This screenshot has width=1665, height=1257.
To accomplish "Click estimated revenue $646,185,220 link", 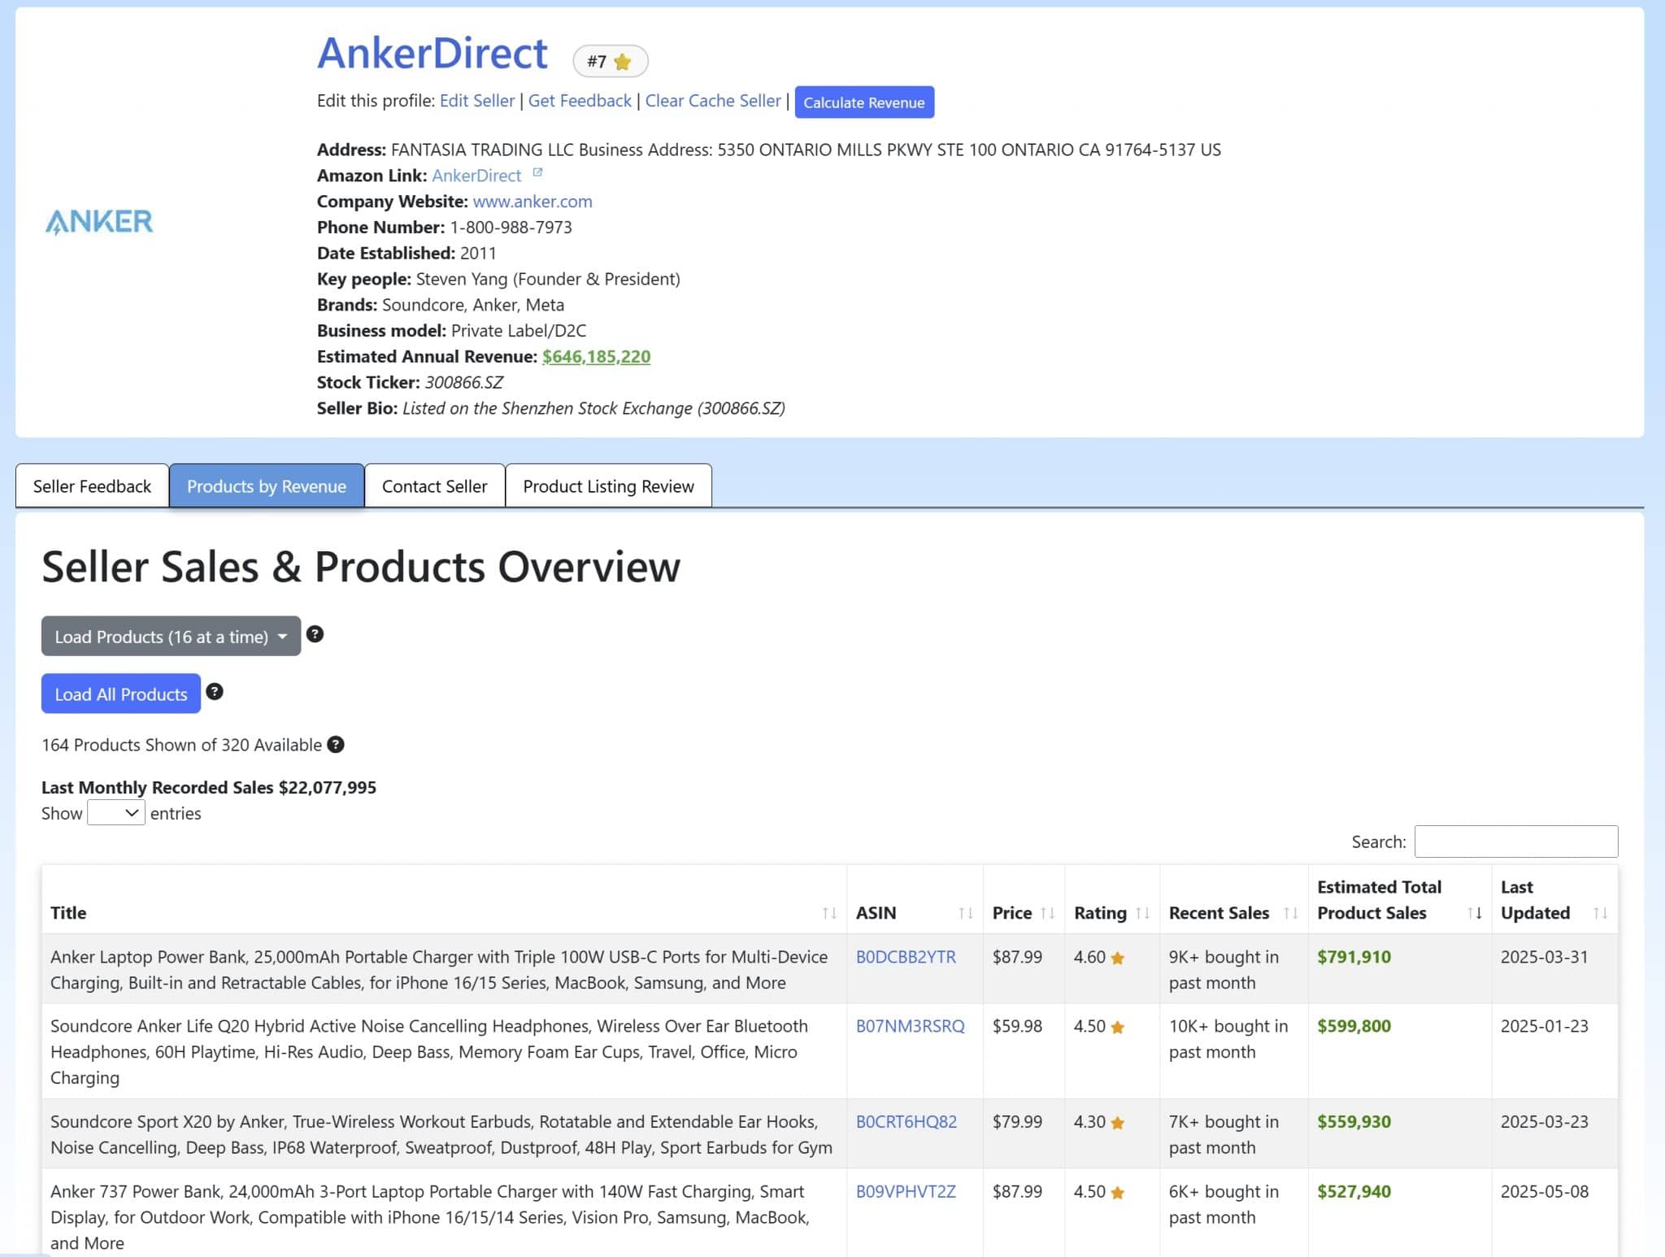I will point(596,356).
